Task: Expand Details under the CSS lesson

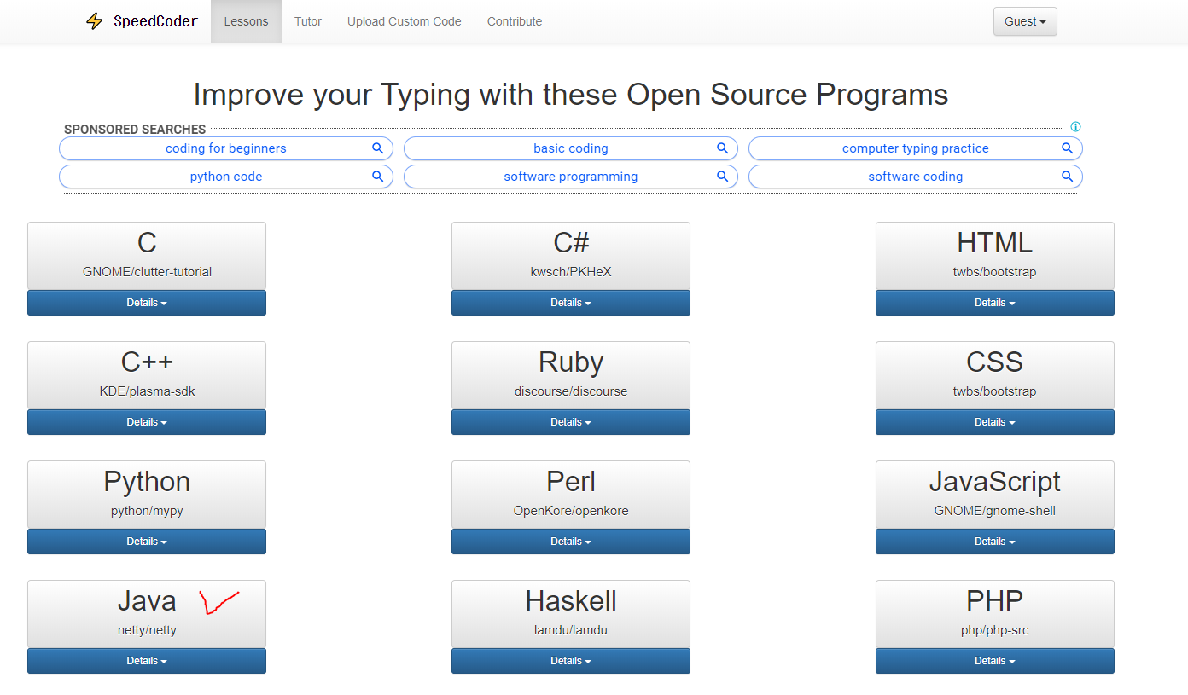Action: pos(995,422)
